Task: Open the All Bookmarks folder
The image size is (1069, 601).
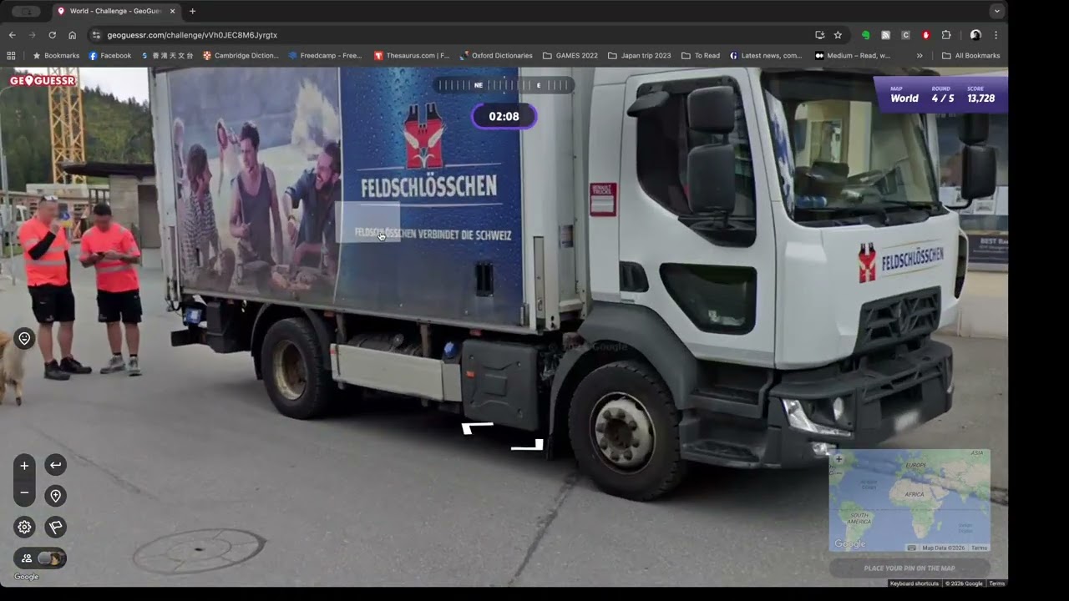Action: click(x=970, y=55)
